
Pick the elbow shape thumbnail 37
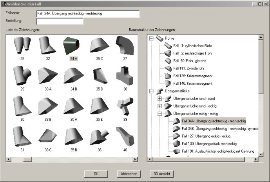125,45
